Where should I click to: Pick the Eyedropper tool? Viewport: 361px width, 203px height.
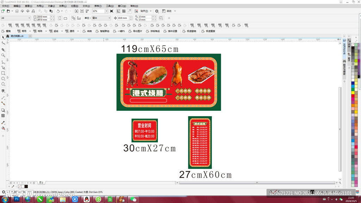(3, 123)
